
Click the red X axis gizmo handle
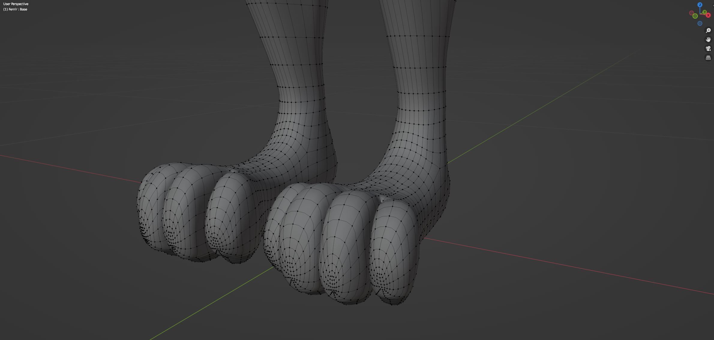click(x=708, y=15)
